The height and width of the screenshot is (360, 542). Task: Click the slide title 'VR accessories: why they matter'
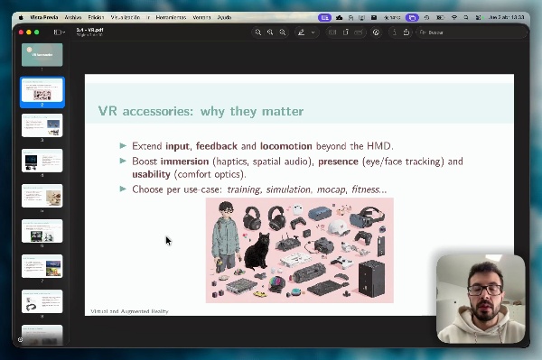pyautogui.click(x=201, y=111)
